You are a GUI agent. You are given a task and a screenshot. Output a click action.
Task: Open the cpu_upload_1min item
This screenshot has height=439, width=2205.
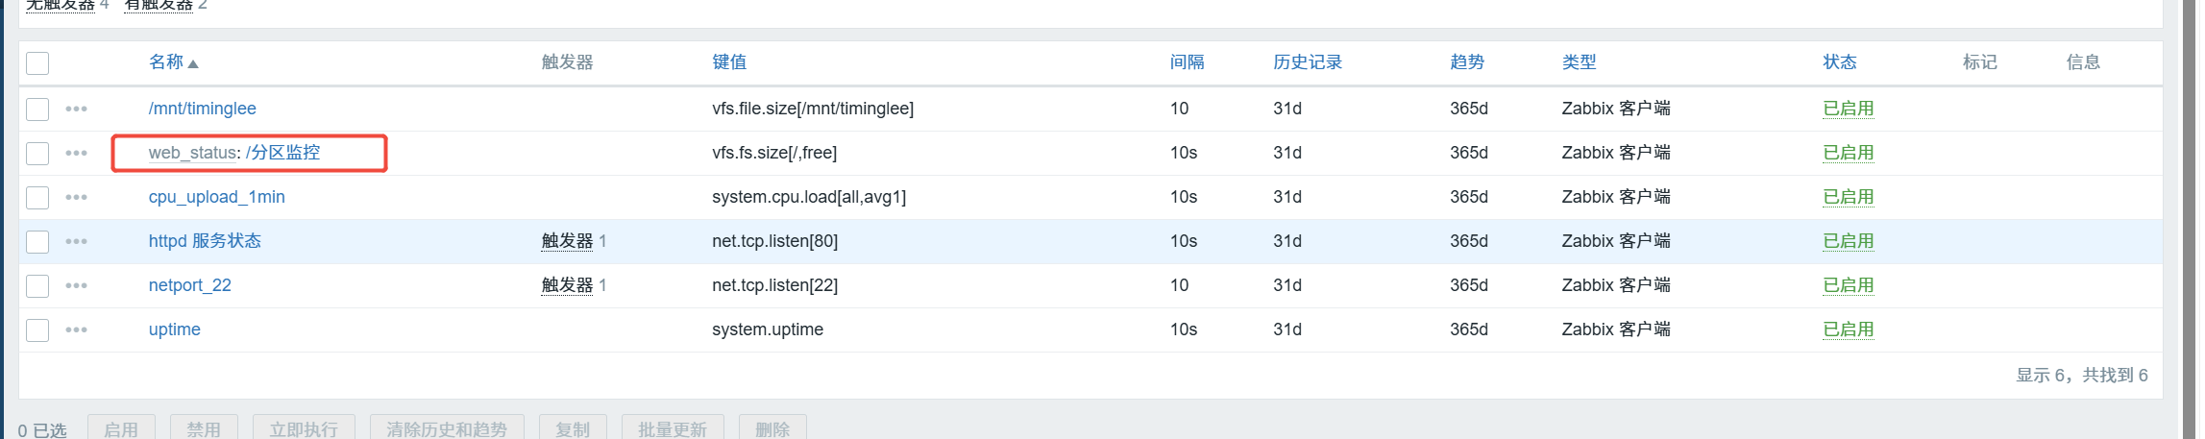click(217, 197)
